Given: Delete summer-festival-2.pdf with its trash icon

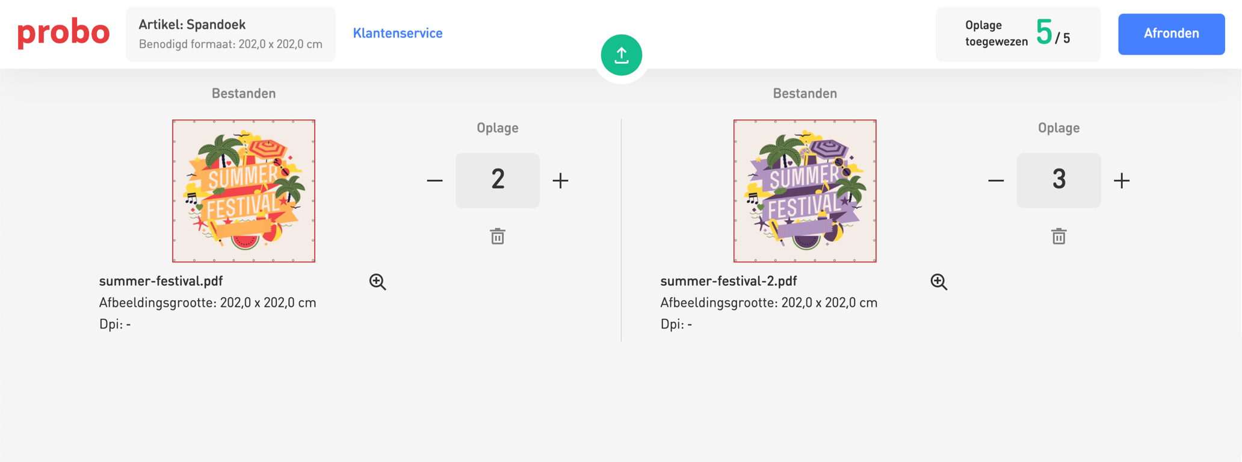Looking at the screenshot, I should point(1058,236).
